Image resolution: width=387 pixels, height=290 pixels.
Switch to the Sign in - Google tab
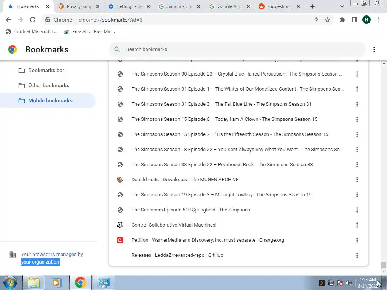pos(180,6)
